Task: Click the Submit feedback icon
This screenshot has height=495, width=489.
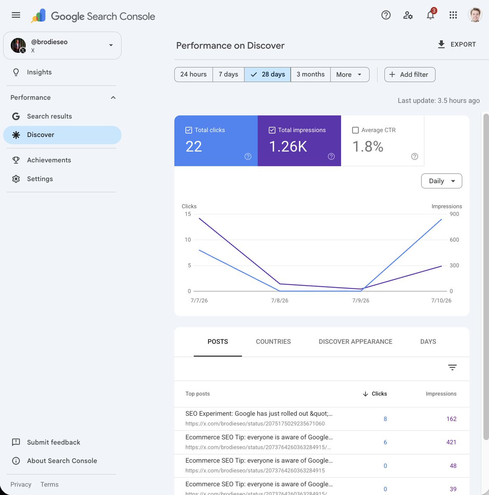Action: [x=16, y=442]
